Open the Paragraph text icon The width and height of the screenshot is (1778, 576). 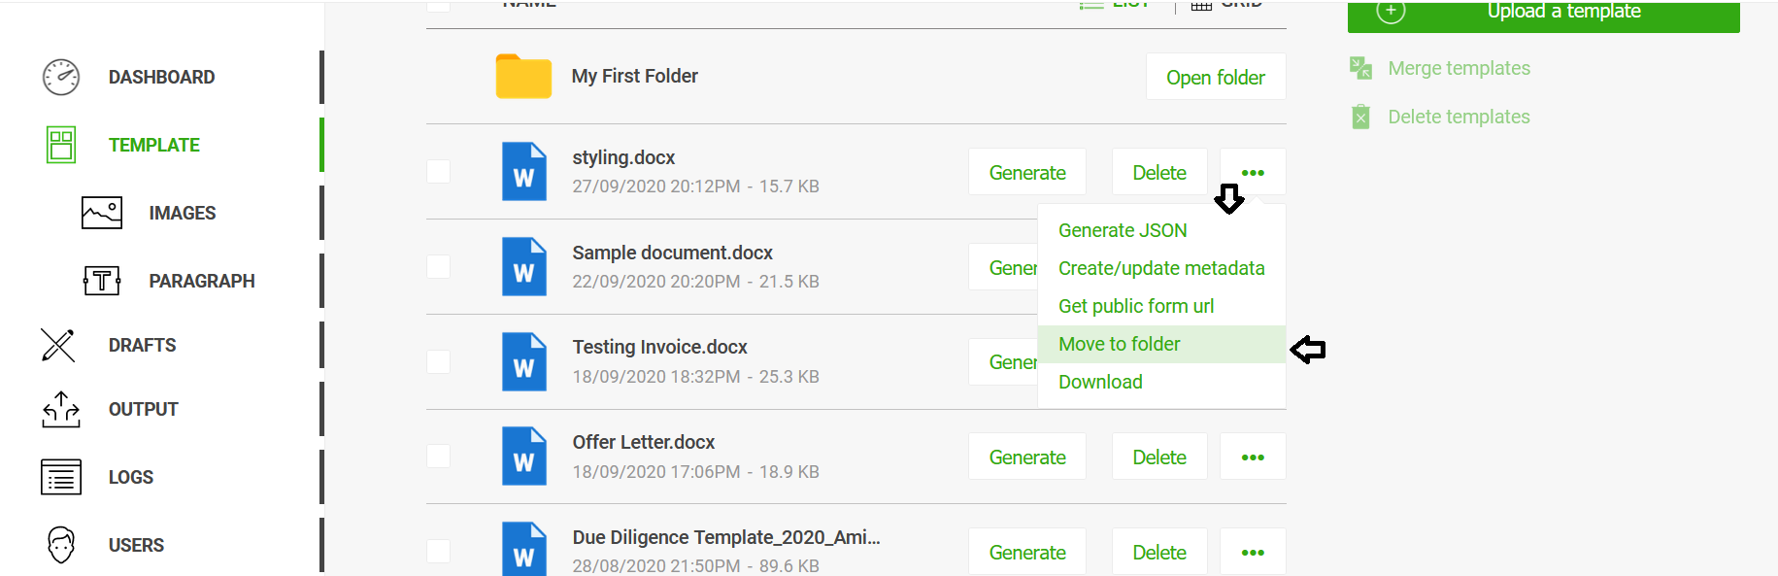(x=102, y=281)
